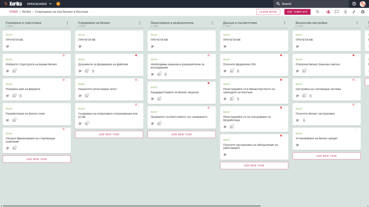Open checklist icon on Кандидатствайте за бизнес лицензи
Screen dimensions: 369x207
pyautogui.click(x=160, y=98)
